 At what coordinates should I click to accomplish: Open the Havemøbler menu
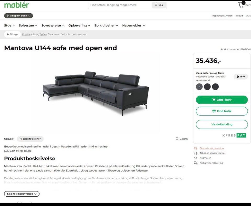pyautogui.click(x=134, y=25)
